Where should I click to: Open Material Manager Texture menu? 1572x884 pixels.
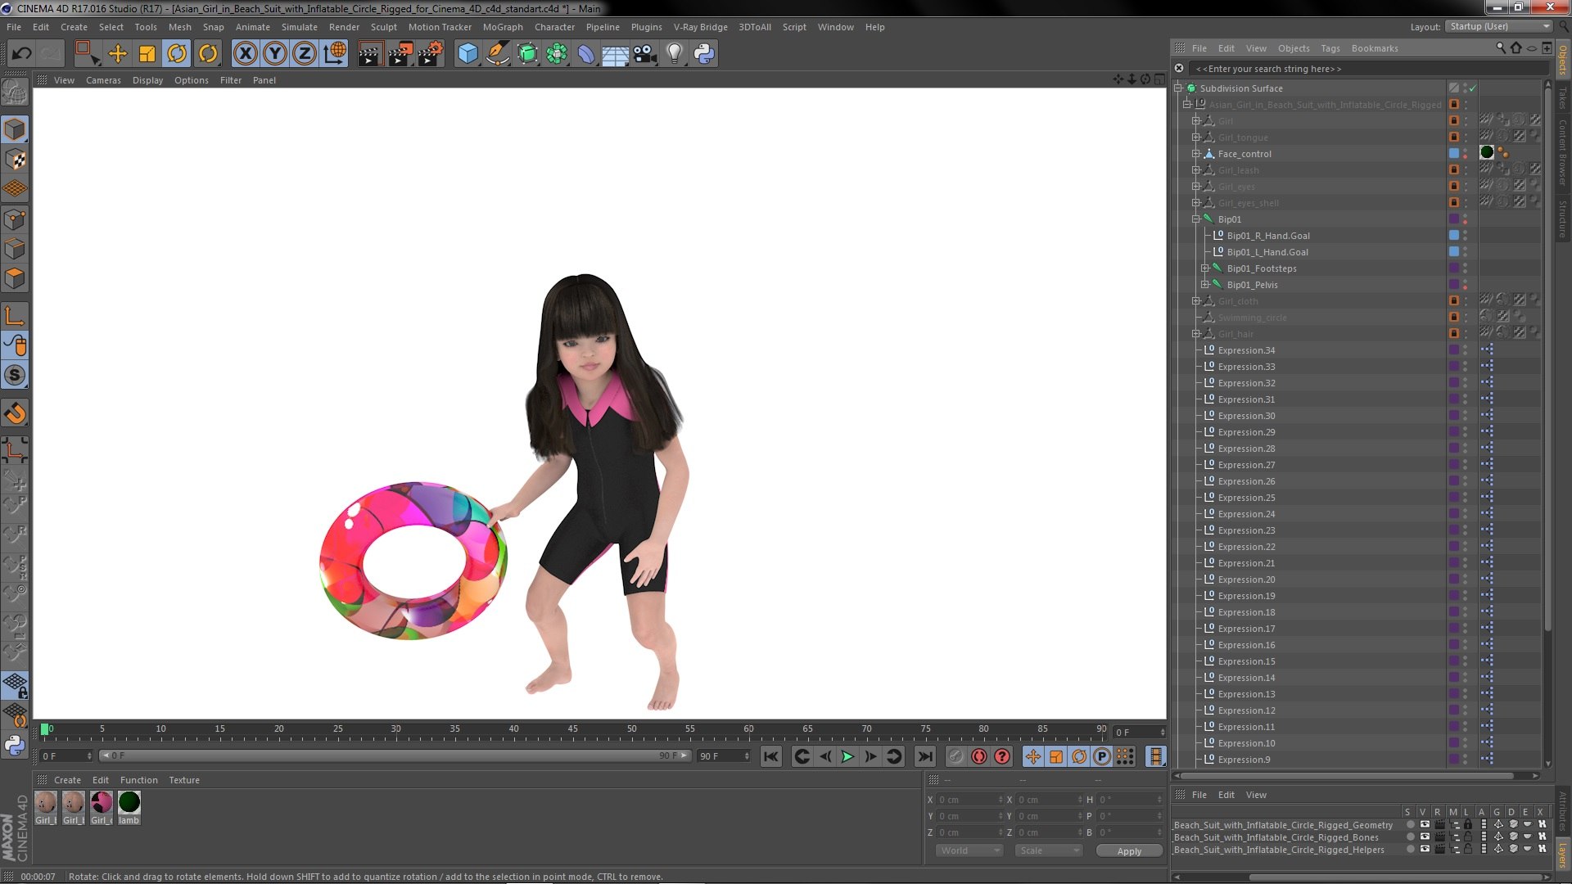point(184,780)
